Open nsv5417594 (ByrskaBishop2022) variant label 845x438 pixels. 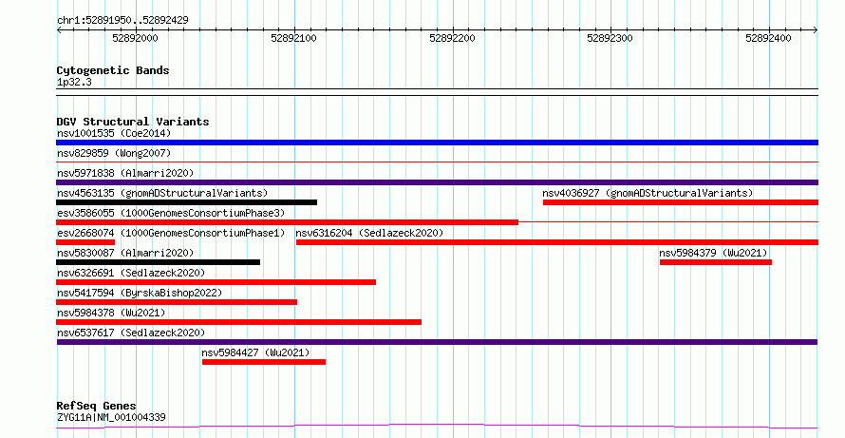tap(140, 293)
